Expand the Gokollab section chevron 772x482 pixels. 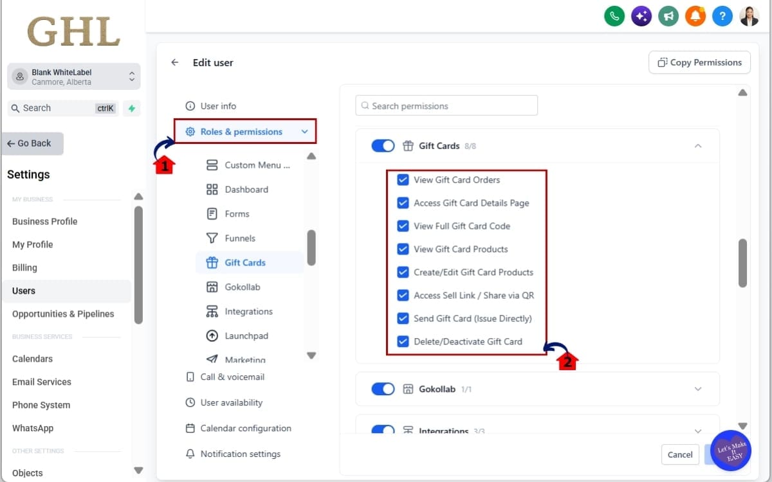pos(698,389)
